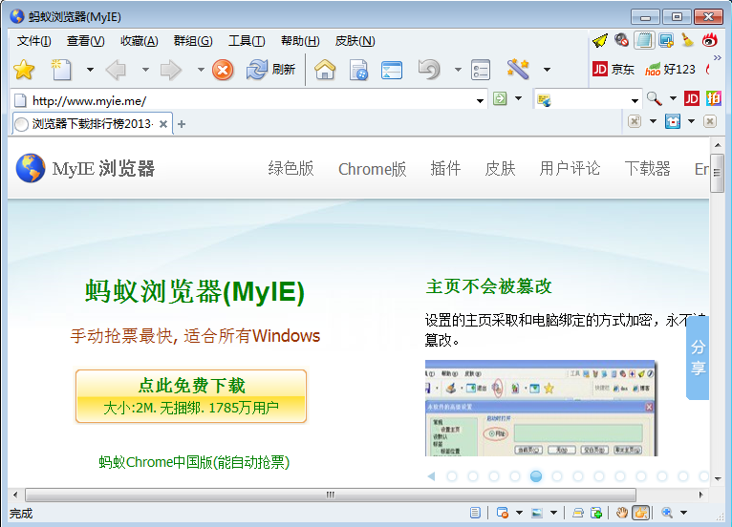Open the 文件(F) menu
This screenshot has width=732, height=527.
(34, 41)
